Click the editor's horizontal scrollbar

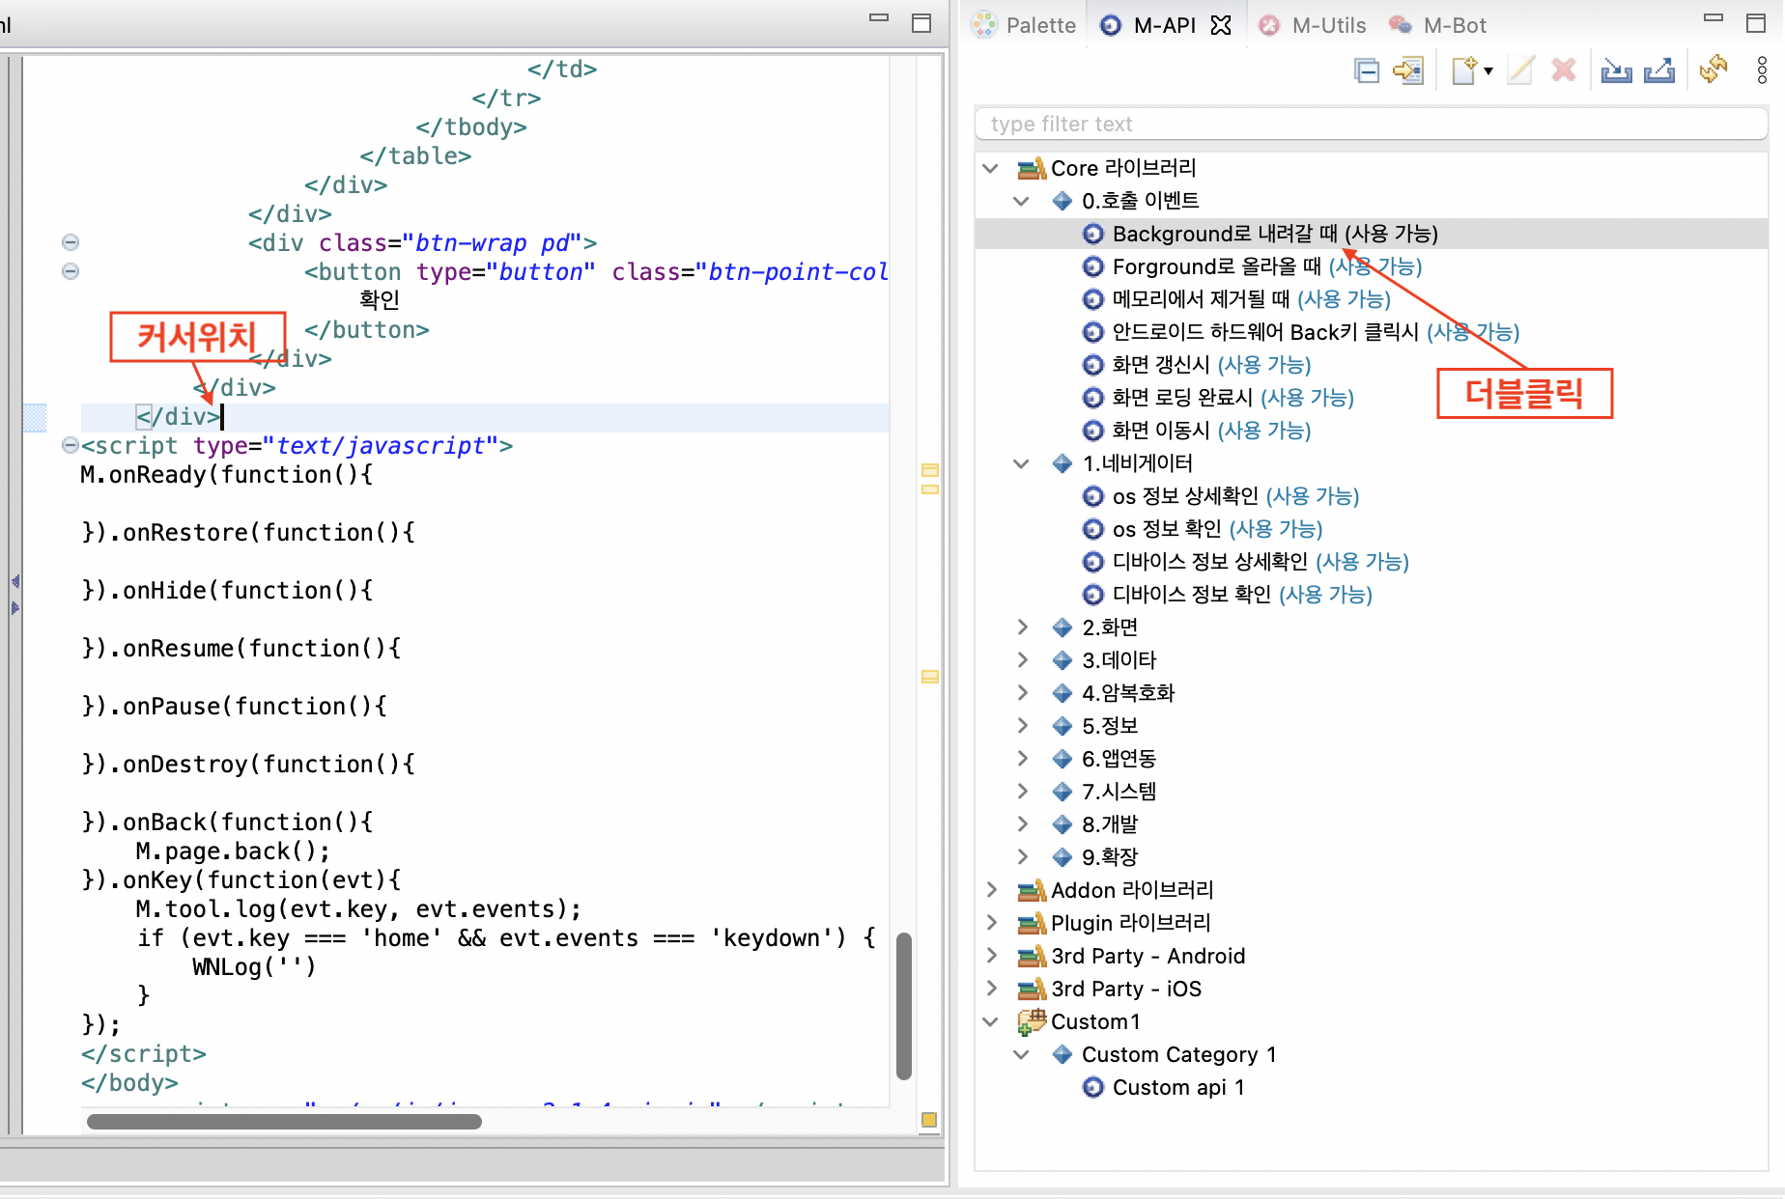pos(285,1121)
